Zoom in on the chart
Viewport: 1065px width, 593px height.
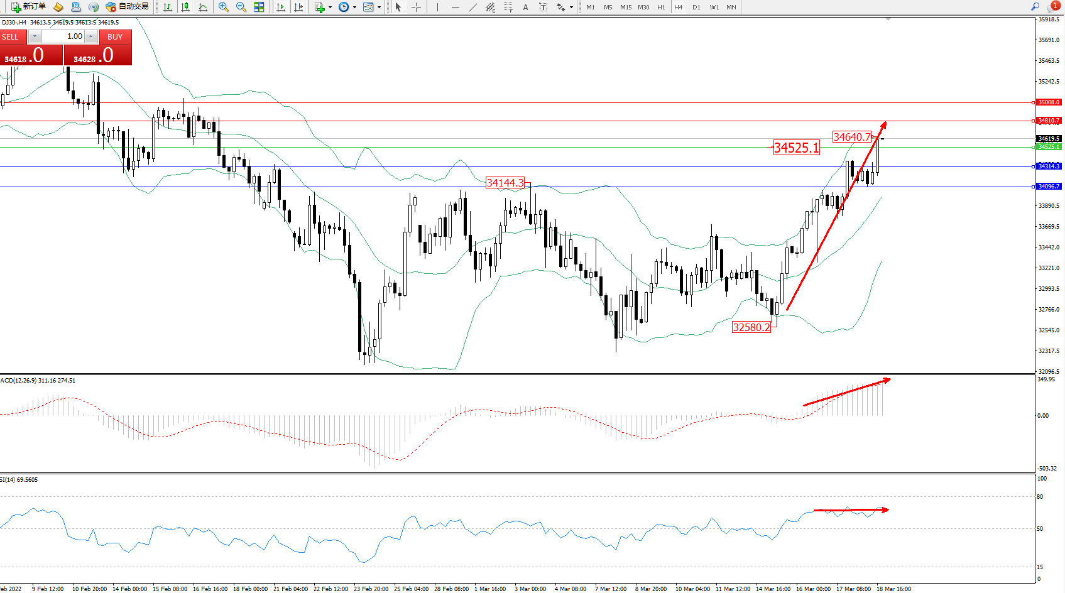click(223, 7)
